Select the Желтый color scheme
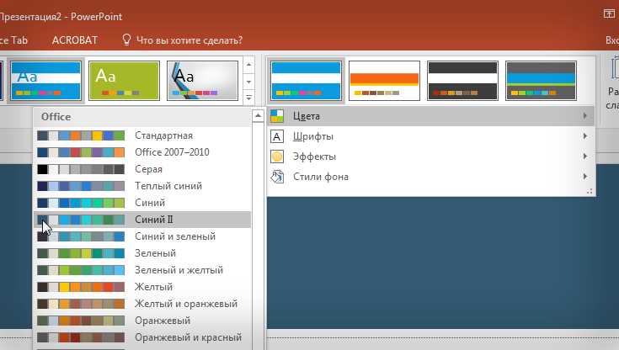This screenshot has height=350, width=619. point(142,287)
